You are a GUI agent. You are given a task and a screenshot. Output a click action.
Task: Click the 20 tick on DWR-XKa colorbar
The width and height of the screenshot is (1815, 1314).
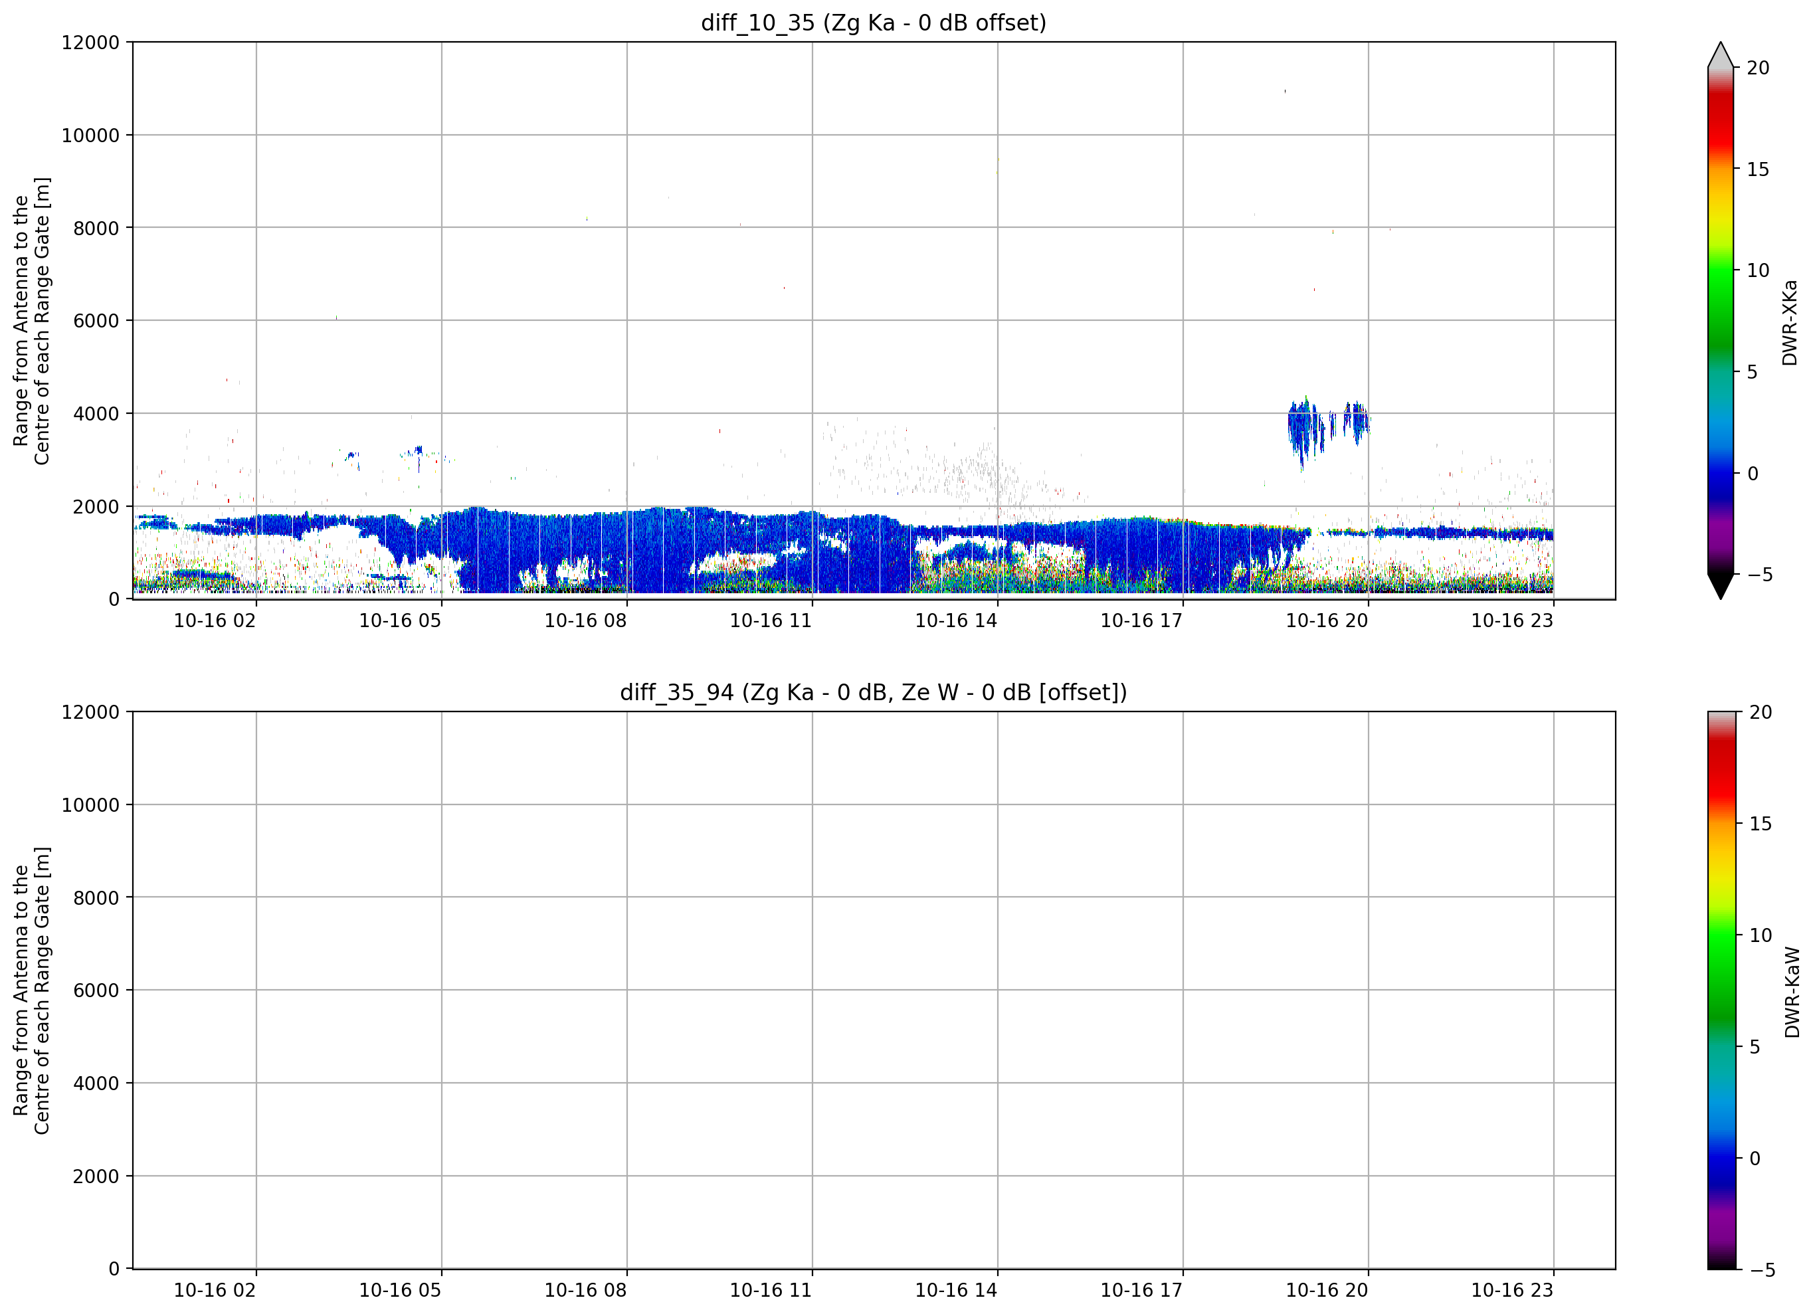coord(1758,68)
